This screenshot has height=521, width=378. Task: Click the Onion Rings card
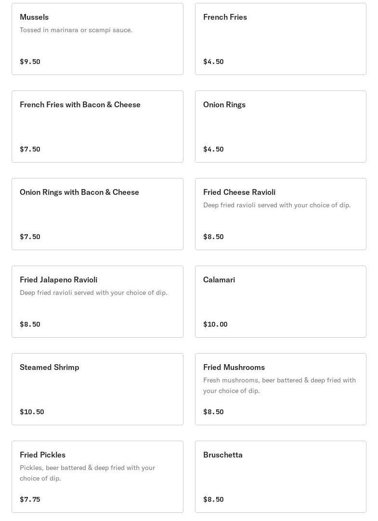tap(281, 127)
